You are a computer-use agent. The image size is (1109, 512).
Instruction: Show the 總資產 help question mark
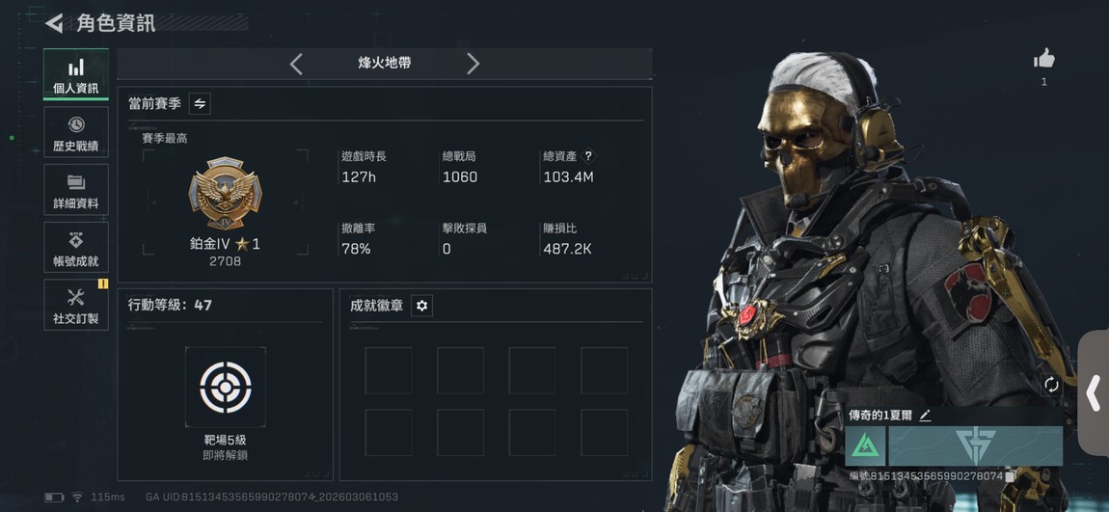[588, 156]
